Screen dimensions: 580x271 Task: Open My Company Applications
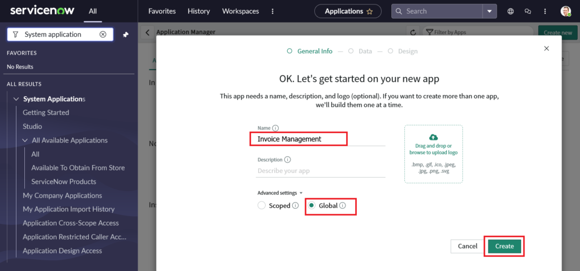[62, 196]
